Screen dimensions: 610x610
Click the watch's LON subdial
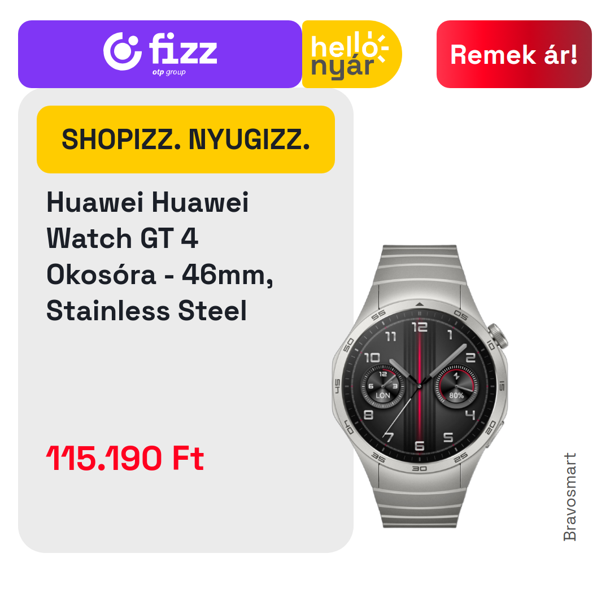[383, 387]
